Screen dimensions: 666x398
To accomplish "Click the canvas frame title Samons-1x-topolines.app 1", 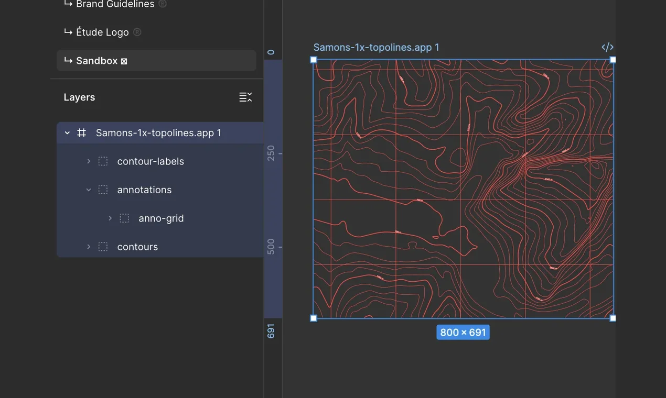I will click(376, 47).
